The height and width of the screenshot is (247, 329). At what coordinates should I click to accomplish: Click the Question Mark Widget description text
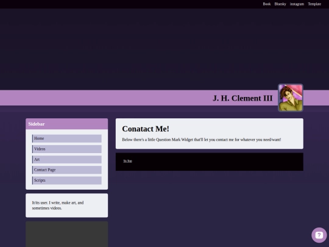pos(202,140)
